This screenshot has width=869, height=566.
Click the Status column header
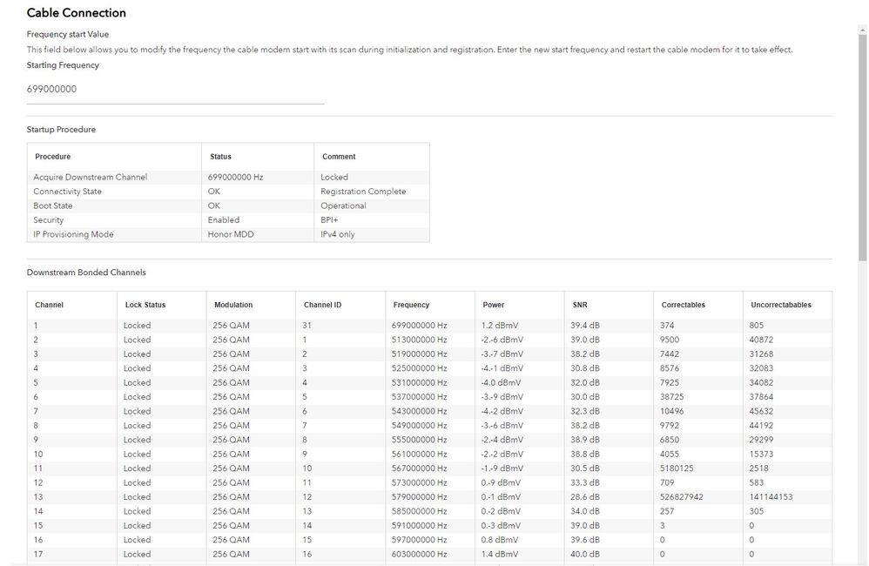[x=219, y=156]
